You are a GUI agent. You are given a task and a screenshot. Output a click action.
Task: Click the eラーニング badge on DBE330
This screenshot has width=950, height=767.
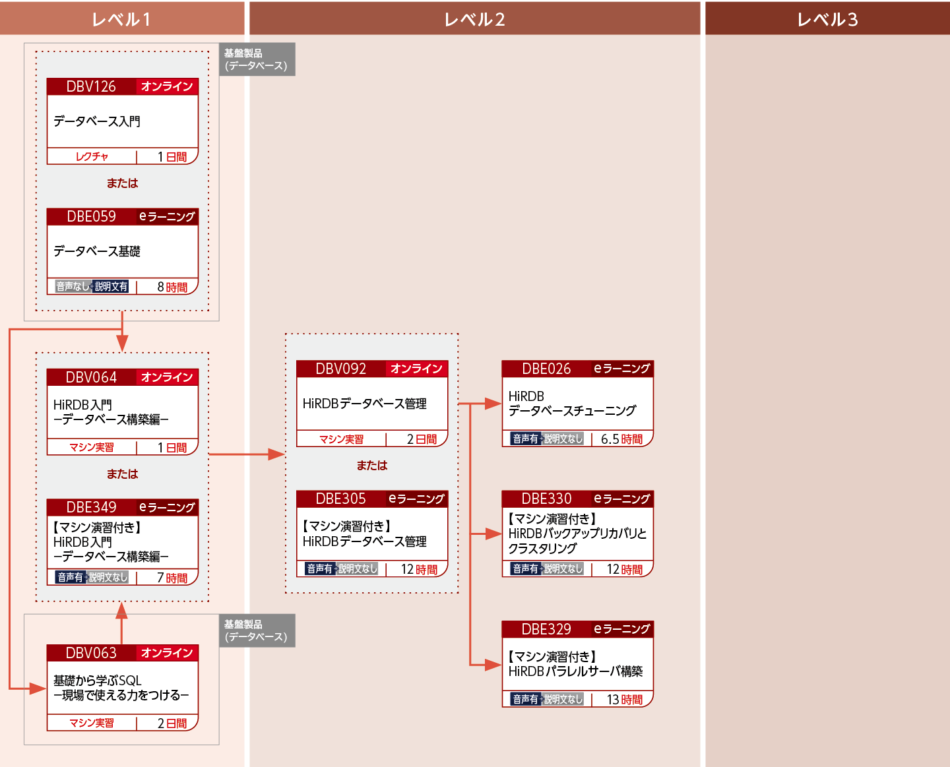[x=621, y=499]
